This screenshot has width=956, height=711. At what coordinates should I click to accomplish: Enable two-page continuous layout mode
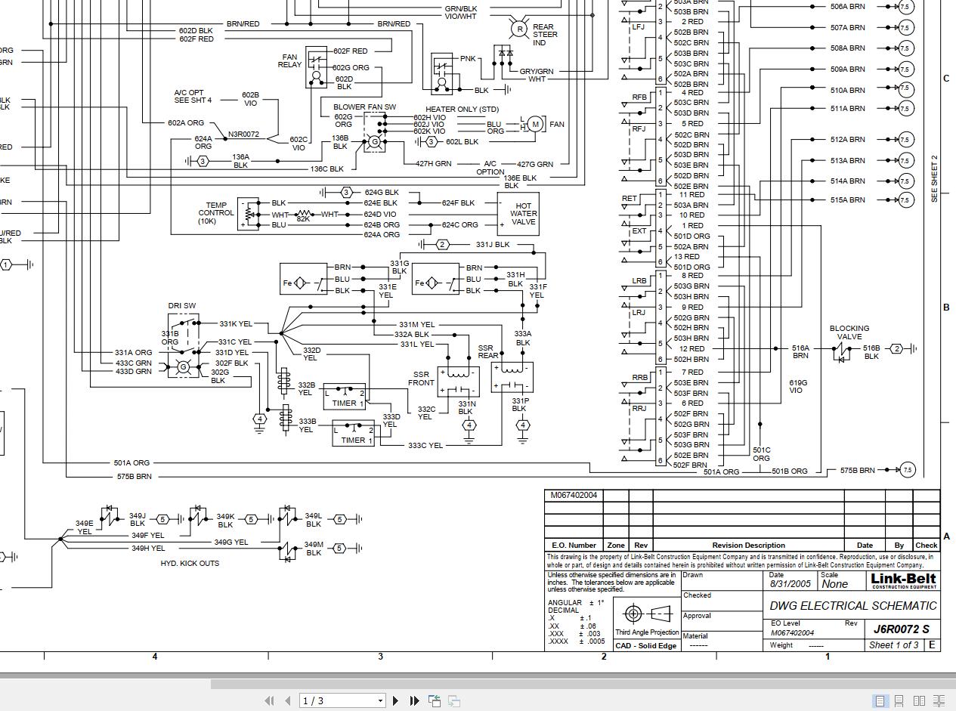(940, 700)
